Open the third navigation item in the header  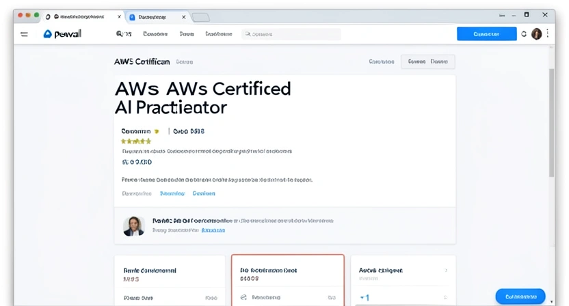click(x=187, y=34)
